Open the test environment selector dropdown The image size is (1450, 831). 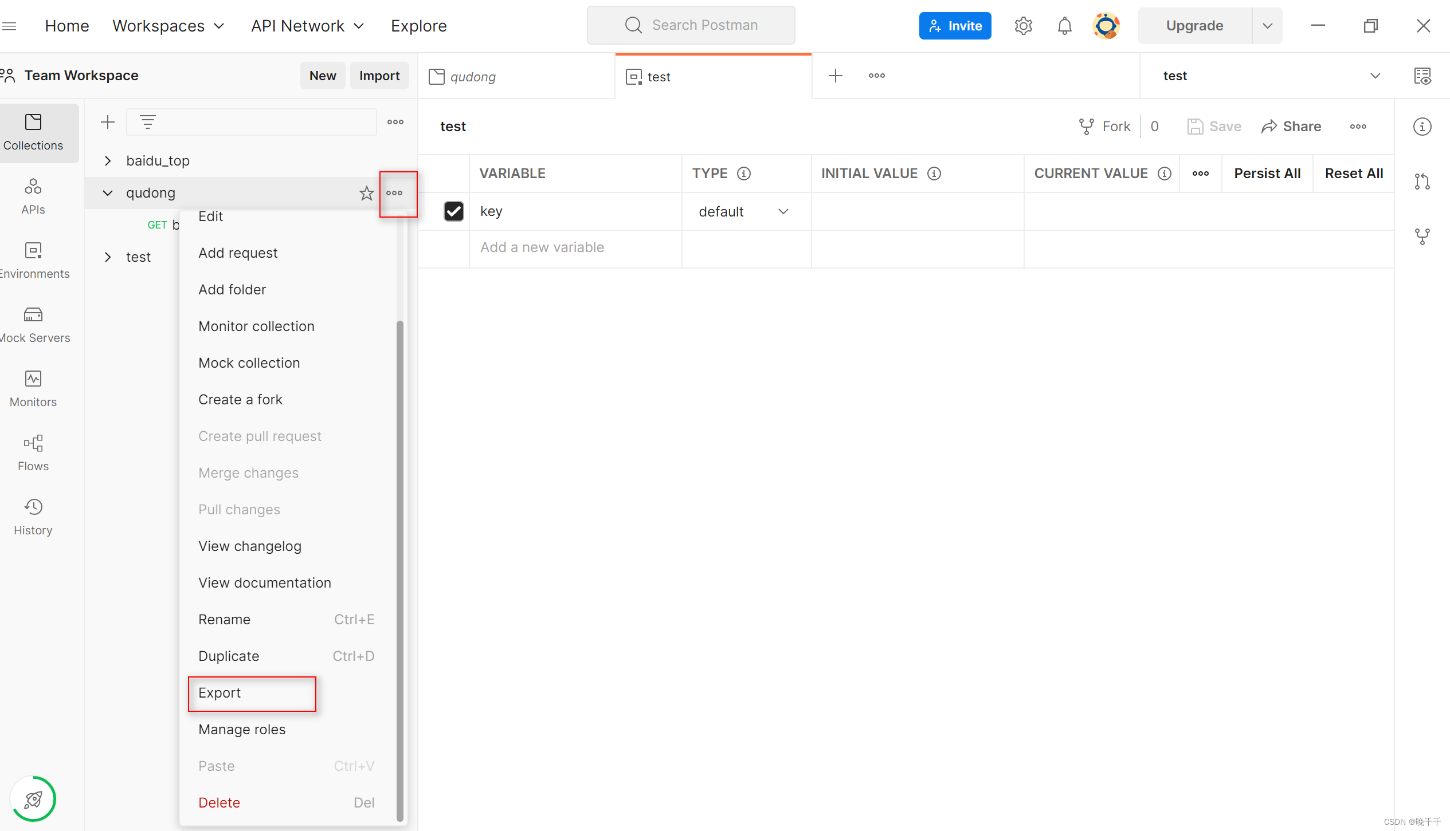pos(1271,76)
